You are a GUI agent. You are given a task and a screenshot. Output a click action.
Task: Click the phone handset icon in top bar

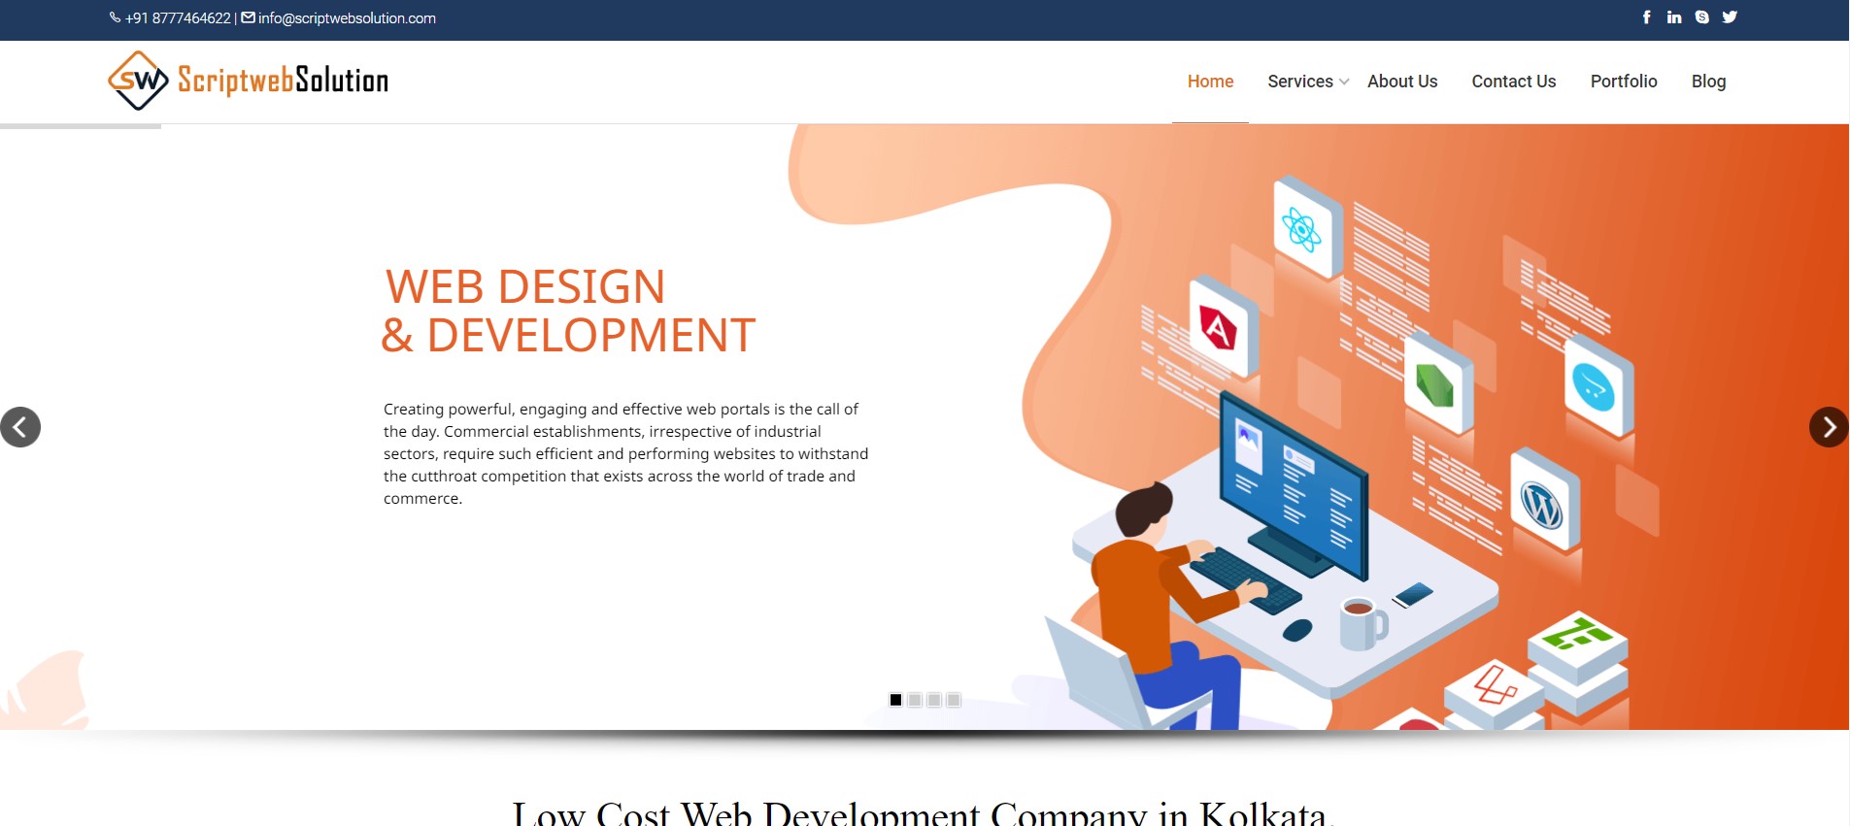click(x=115, y=17)
